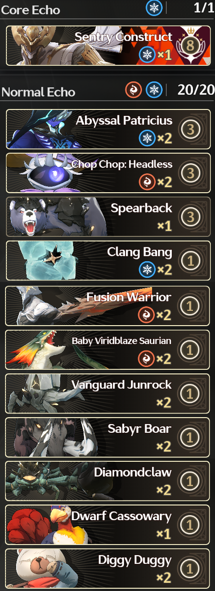Click the snowflake icon in Normal Echo header
The image size is (215, 591).
153,90
